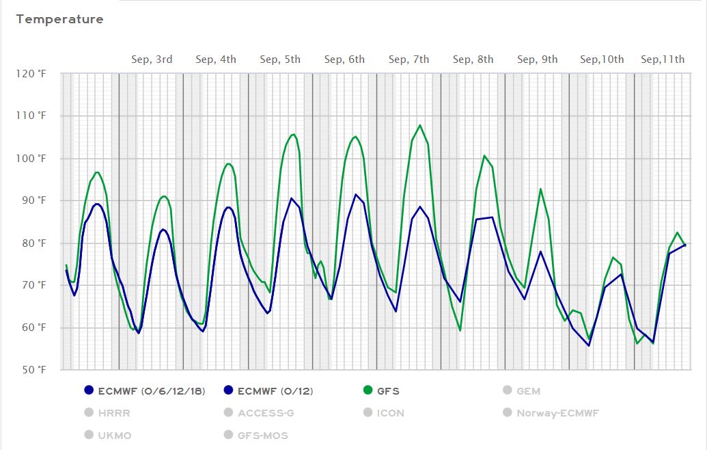Click the GFS peak on Sep 7th
707x450 pixels.
point(420,125)
